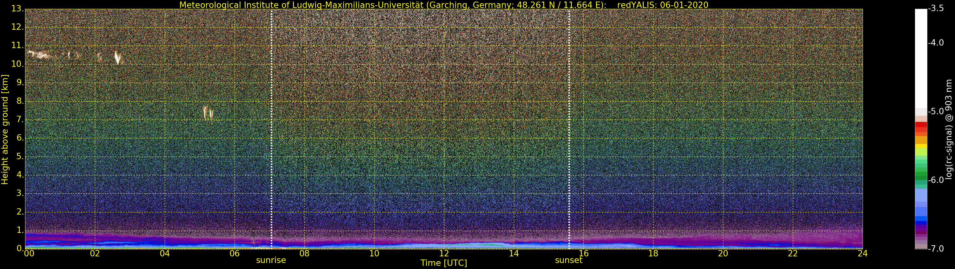Click the colorbar tick label -4.0

(x=936, y=43)
